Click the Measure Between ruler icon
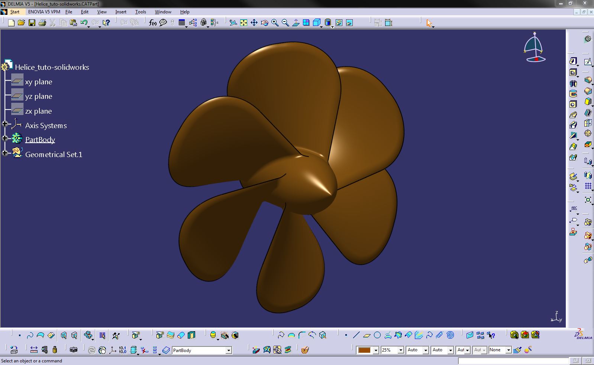The image size is (594, 365). pos(34,350)
